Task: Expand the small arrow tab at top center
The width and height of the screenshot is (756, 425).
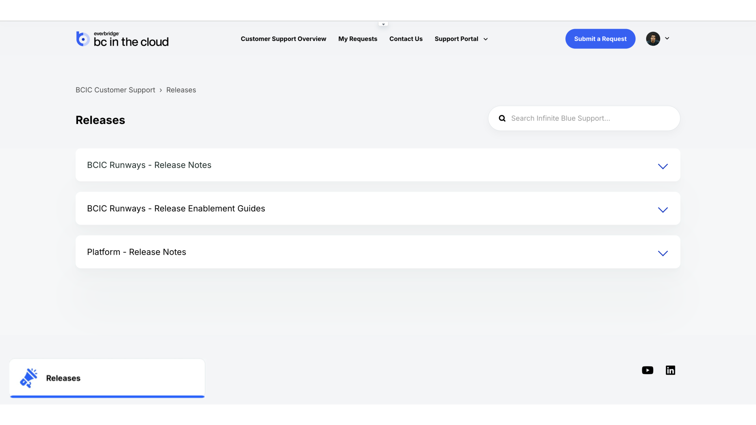Action: click(x=383, y=24)
